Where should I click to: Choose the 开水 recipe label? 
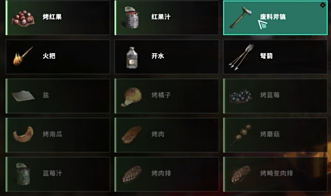pos(157,56)
